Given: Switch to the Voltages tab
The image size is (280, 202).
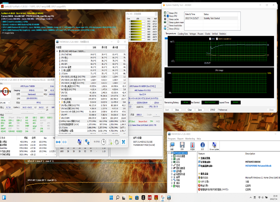Looking at the screenshot, I should [x=193, y=34].
